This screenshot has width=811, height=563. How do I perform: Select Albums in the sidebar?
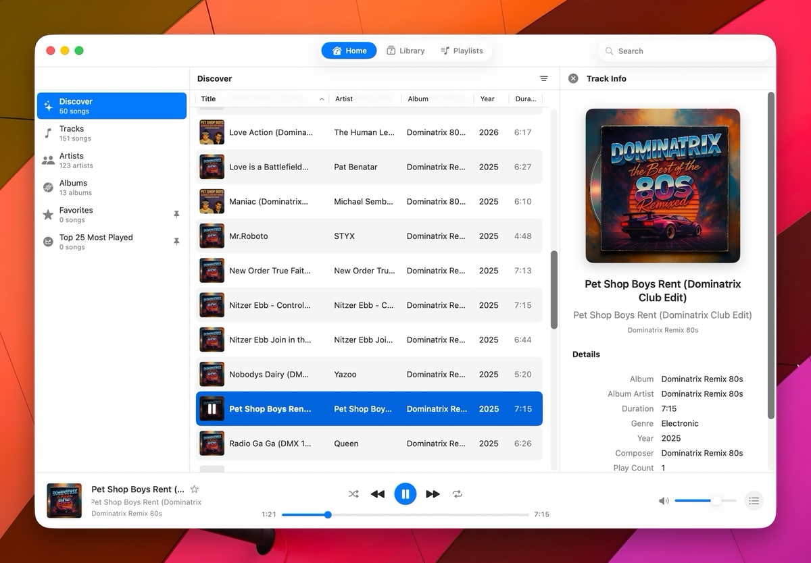click(73, 187)
